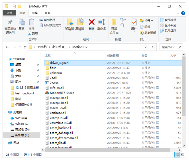Expand the address bar history dropdown
Screen dimensions: 189x160
[145, 47]
